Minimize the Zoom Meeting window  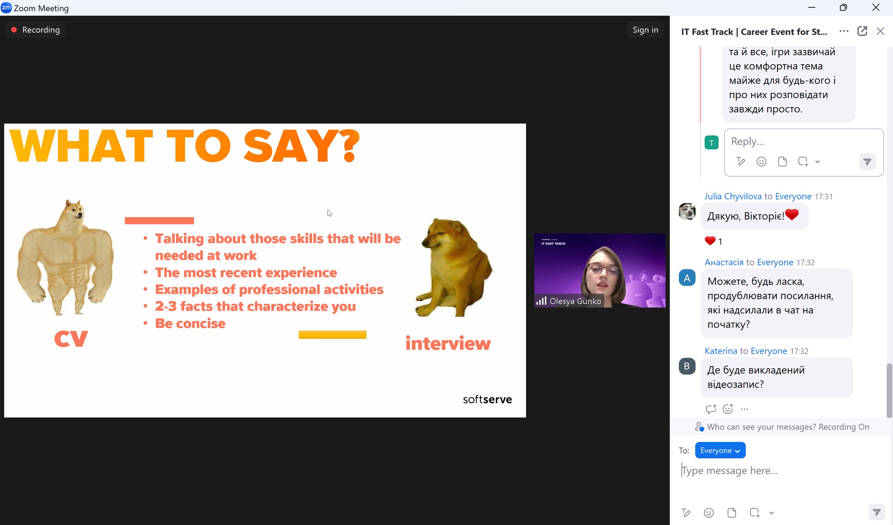pos(811,7)
